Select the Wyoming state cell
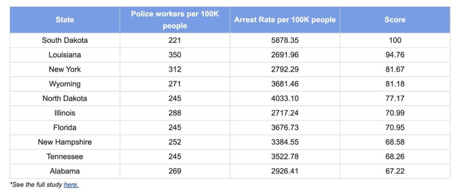Viewport: 464px width, 193px height. pyautogui.click(x=64, y=84)
